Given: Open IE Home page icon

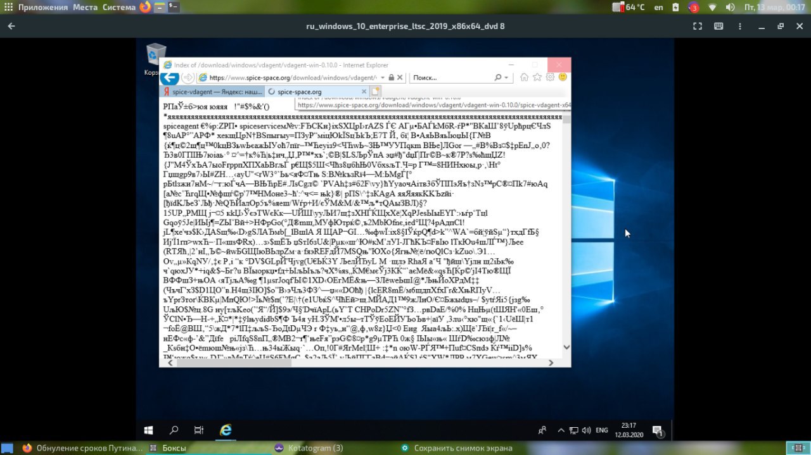Looking at the screenshot, I should point(525,77).
